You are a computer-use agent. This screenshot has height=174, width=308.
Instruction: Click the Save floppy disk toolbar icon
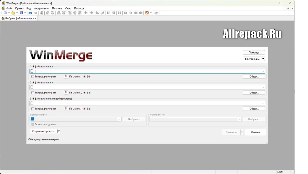click(x=21, y=13)
